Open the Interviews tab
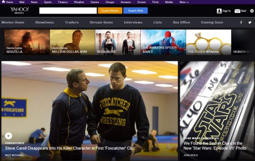255x161 pixels. 133,22
